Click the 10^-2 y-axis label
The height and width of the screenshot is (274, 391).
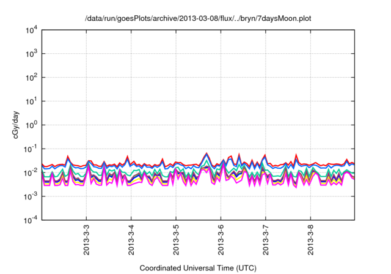coord(31,172)
